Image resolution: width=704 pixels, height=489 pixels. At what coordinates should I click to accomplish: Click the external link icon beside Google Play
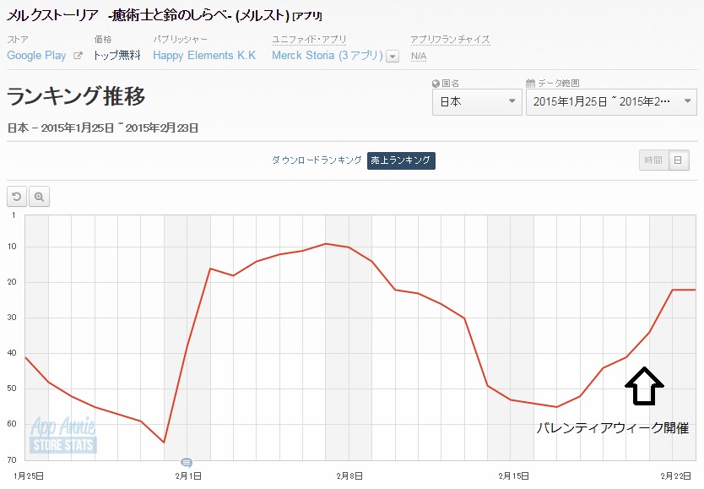coord(79,56)
